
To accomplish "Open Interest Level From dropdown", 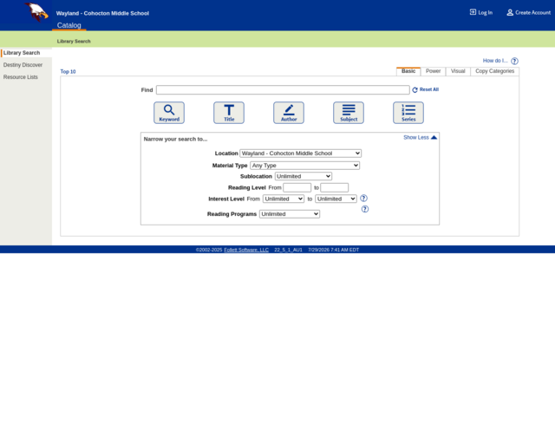I will click(x=284, y=199).
